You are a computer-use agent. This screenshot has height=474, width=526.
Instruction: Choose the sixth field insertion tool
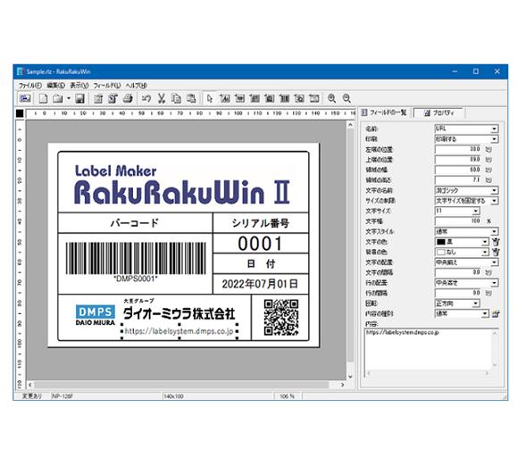299,98
